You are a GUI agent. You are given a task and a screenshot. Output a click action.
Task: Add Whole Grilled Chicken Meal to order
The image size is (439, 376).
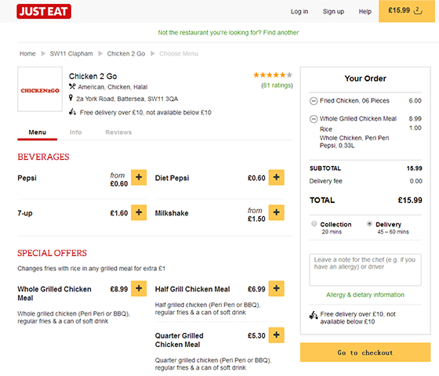[139, 288]
